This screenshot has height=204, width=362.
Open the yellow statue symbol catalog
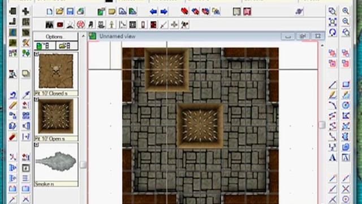(x=112, y=24)
